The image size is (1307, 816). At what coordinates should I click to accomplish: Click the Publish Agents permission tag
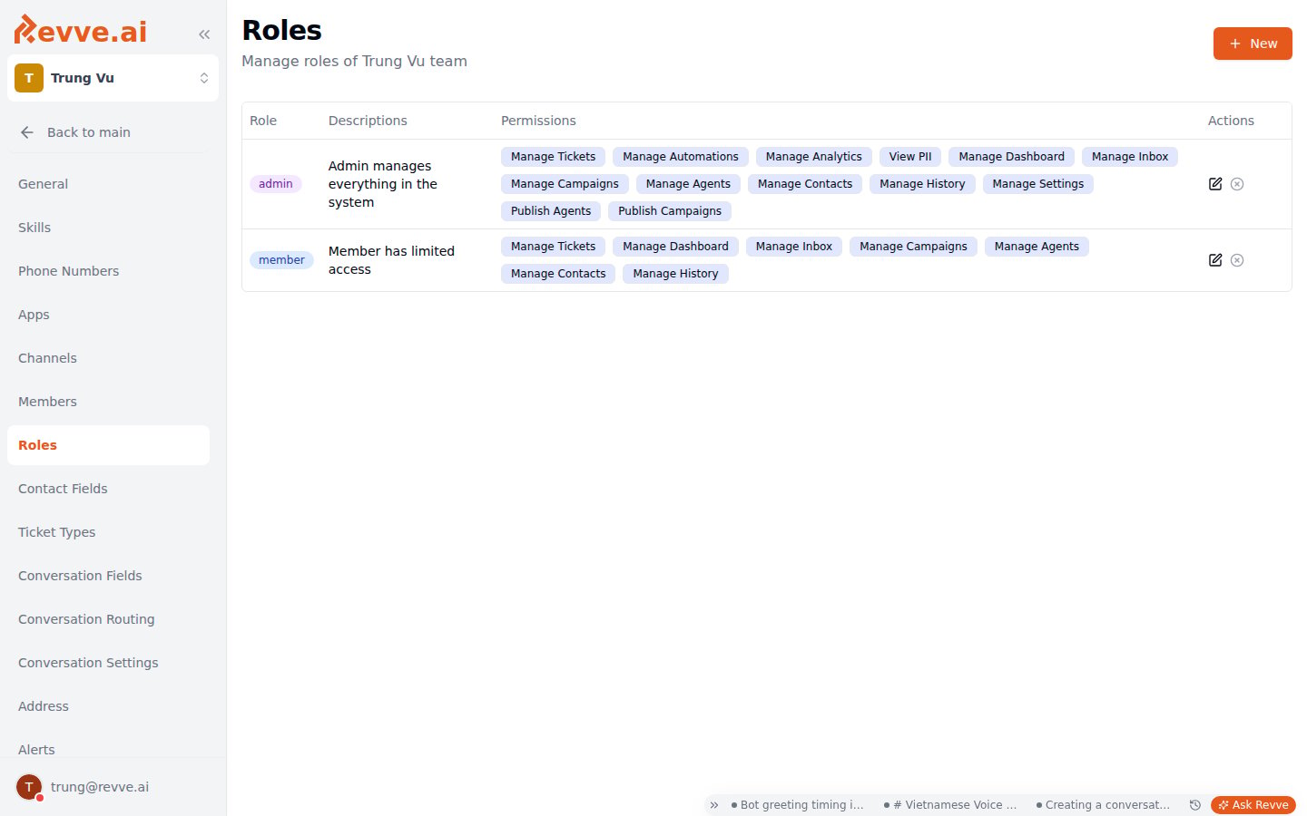[x=551, y=211]
